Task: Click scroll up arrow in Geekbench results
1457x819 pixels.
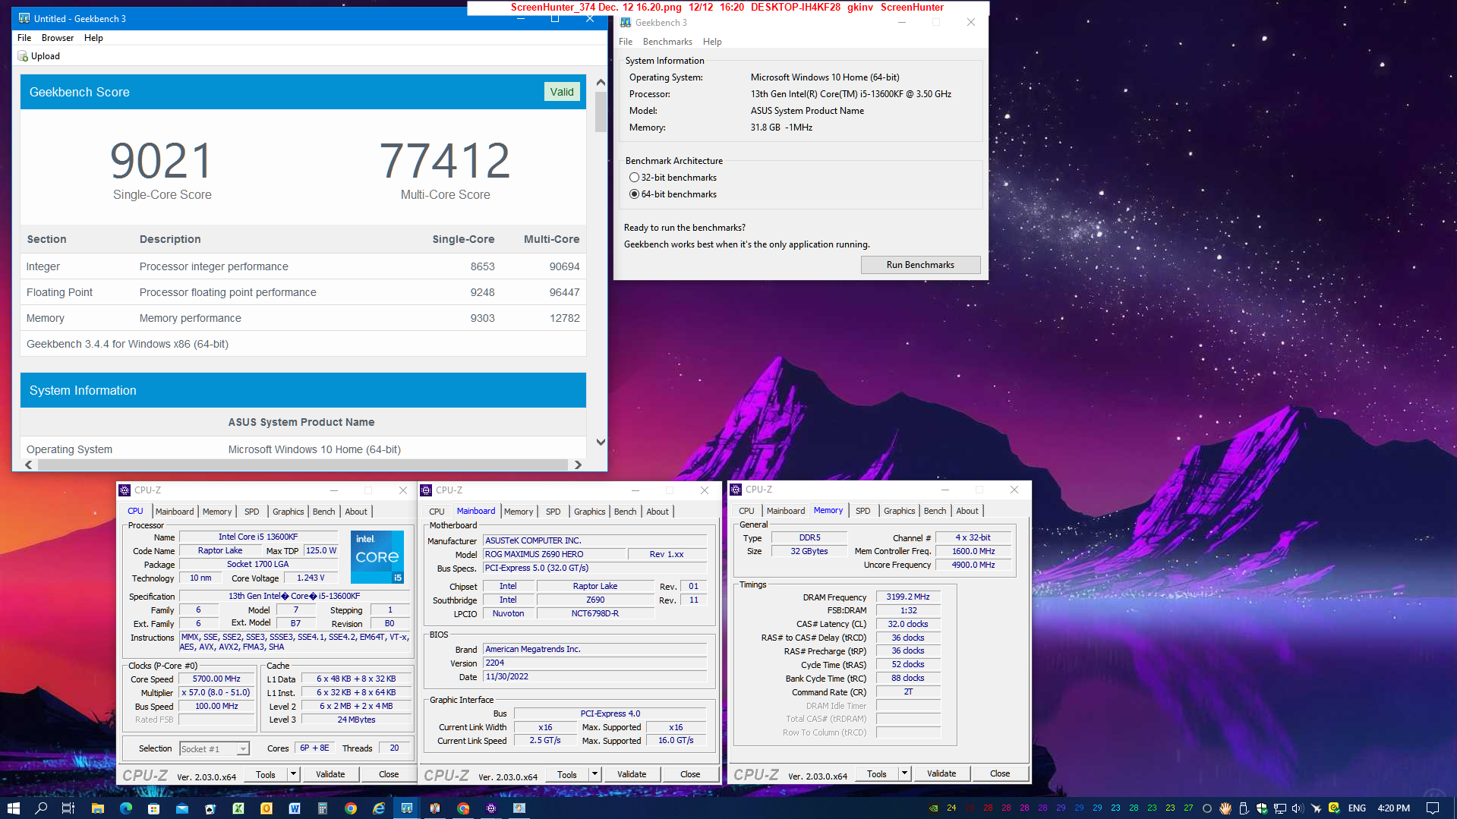Action: (x=601, y=82)
